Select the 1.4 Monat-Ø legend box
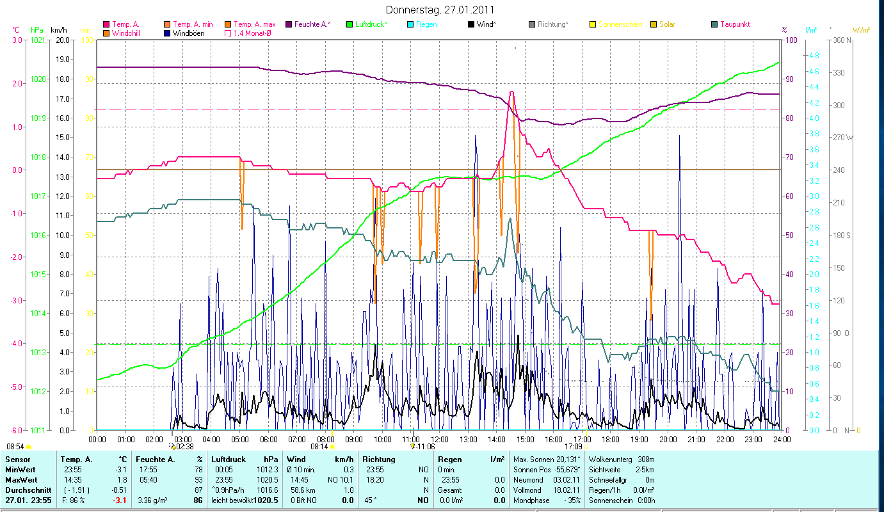Screen dimensions: 884x512 [229, 33]
